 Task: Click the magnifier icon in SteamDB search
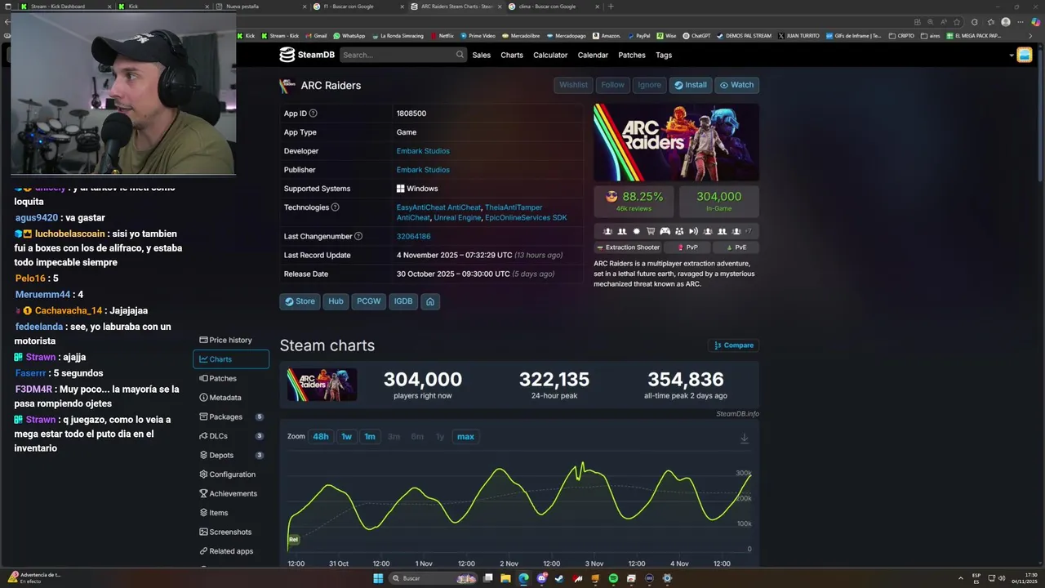click(460, 55)
